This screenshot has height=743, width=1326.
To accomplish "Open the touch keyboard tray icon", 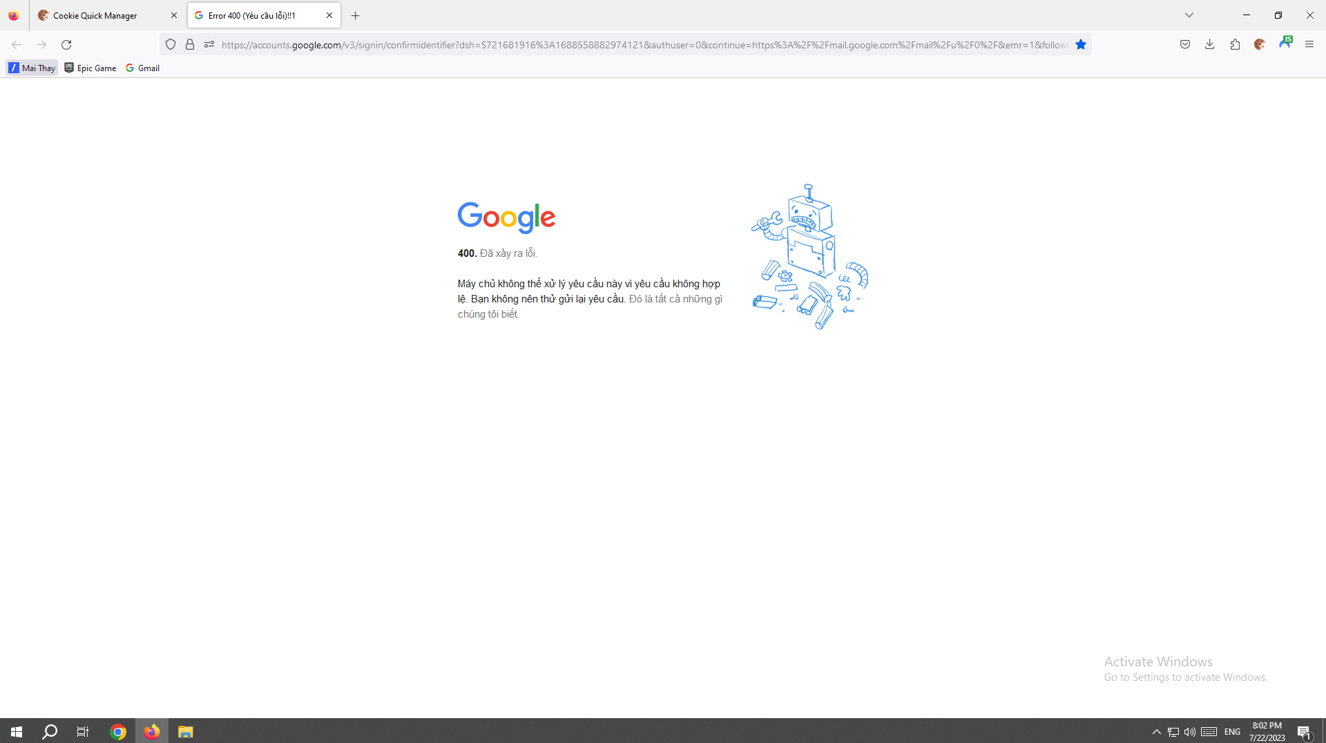I will (1209, 732).
